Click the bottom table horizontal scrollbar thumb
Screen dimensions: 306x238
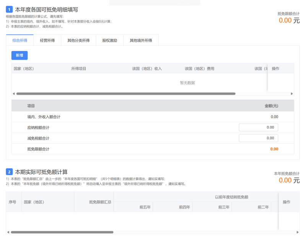tap(62, 232)
